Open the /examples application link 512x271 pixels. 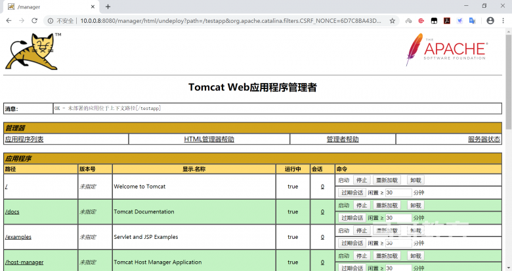(18, 237)
